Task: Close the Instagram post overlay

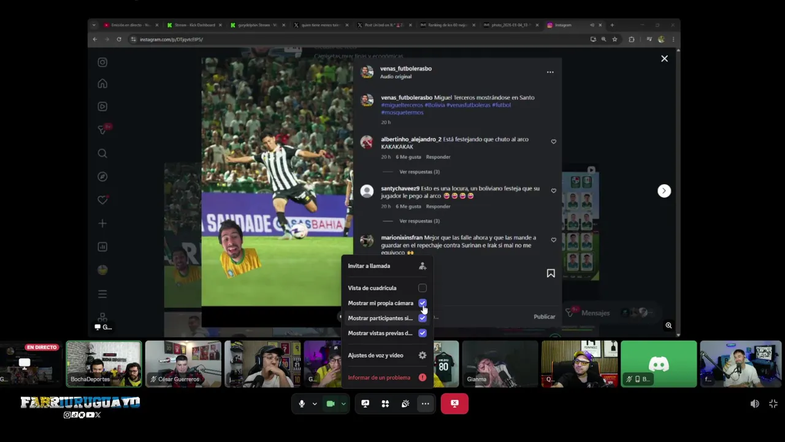Action: click(x=664, y=59)
